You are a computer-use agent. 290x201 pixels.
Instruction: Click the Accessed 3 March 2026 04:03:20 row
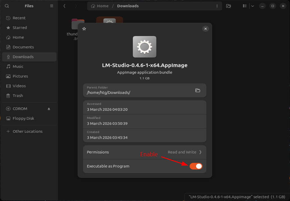coord(145,107)
